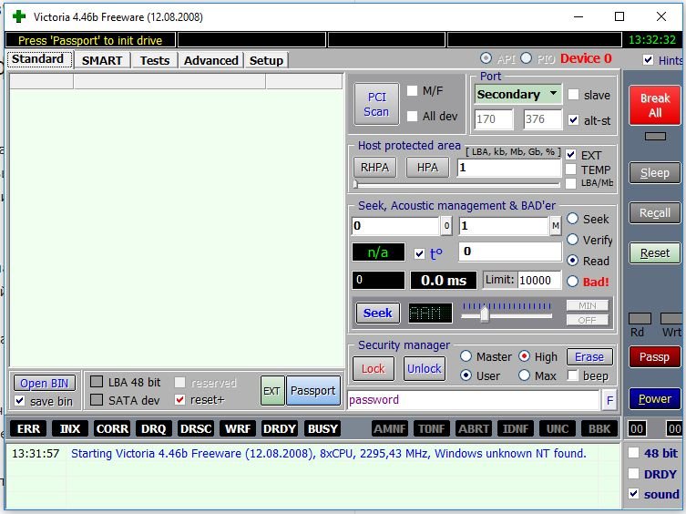
Task: Click the IDNF error indicator
Action: tap(516, 428)
